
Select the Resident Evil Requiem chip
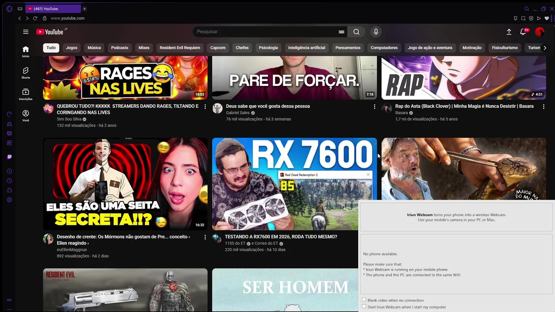pyautogui.click(x=180, y=48)
